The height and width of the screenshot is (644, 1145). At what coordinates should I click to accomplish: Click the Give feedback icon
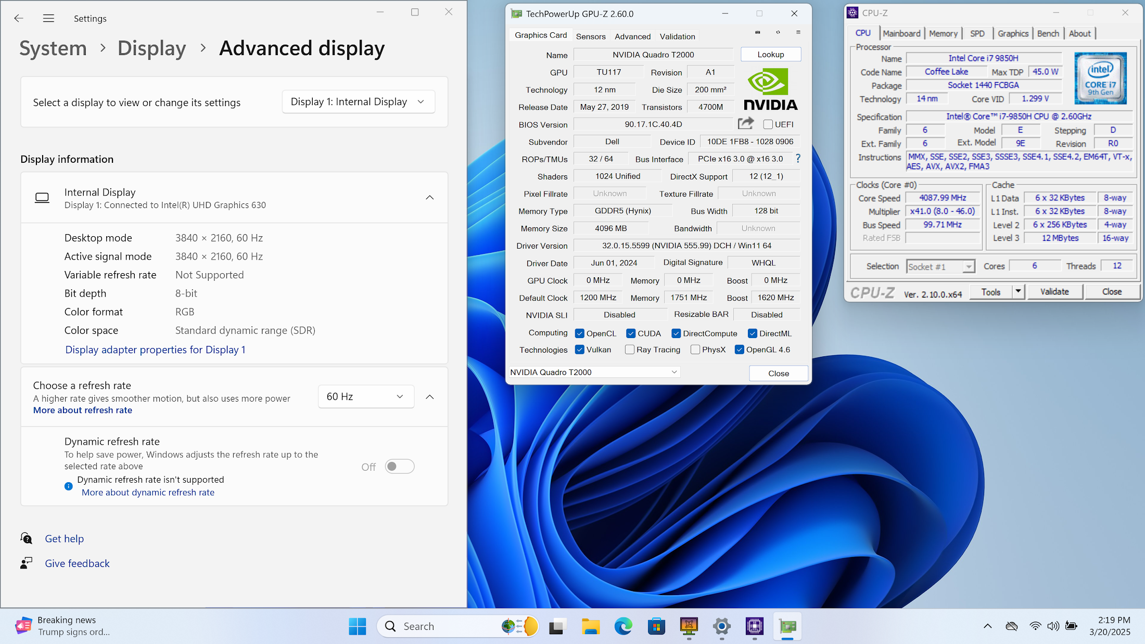[26, 563]
